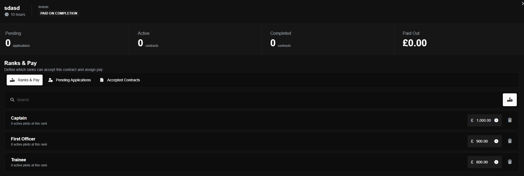The image size is (524, 176).
Task: Select the Captain rank name
Action: point(19,118)
